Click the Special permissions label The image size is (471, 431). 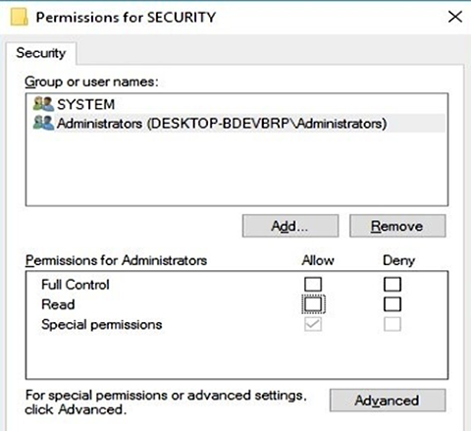[x=102, y=325]
